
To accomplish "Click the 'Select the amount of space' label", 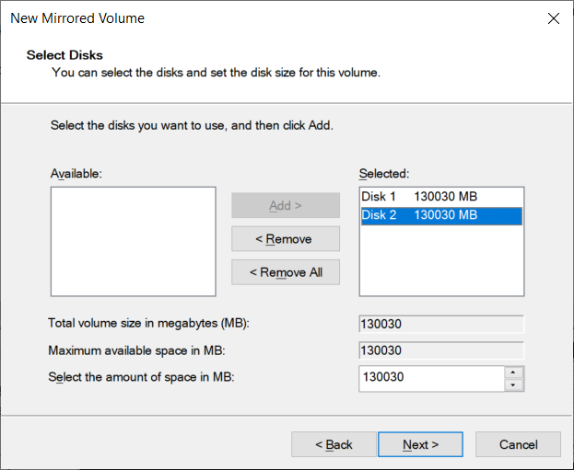I will [141, 377].
